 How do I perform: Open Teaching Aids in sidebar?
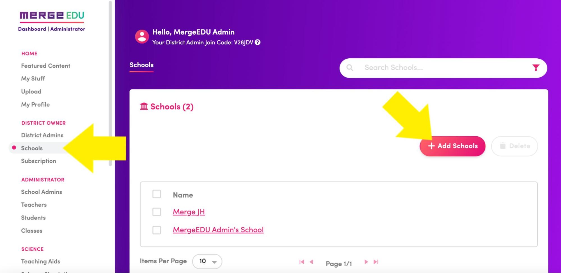click(41, 261)
